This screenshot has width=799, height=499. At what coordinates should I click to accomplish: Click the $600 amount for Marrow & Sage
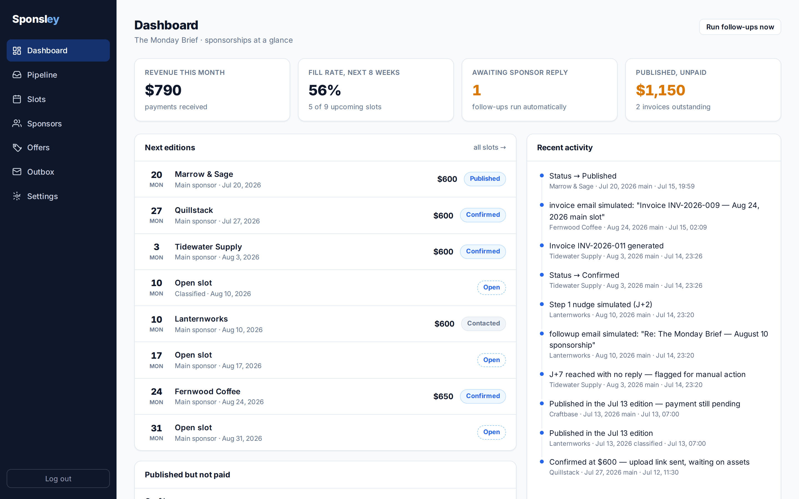click(x=447, y=179)
